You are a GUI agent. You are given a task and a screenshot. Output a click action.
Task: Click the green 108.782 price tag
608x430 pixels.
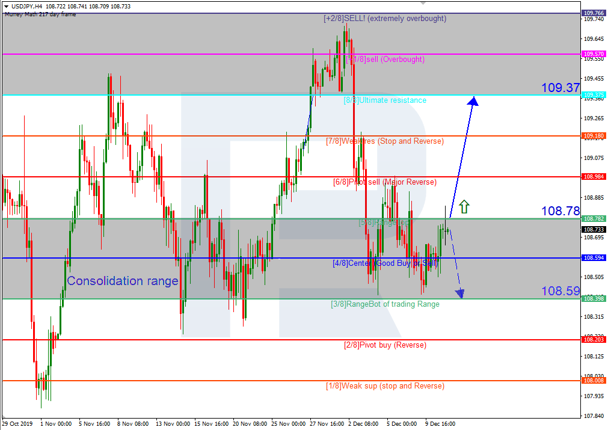tap(594, 218)
